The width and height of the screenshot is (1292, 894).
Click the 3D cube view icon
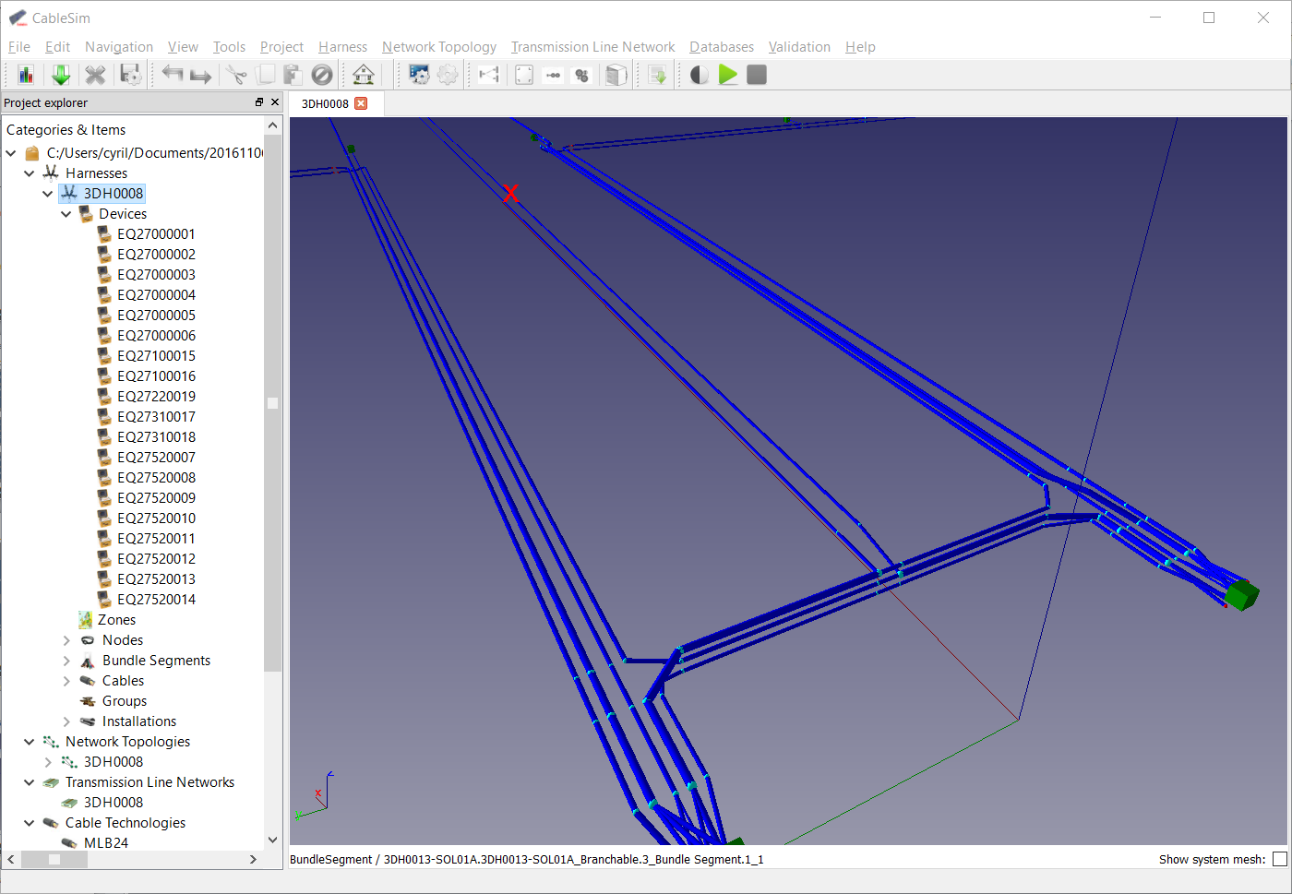616,75
